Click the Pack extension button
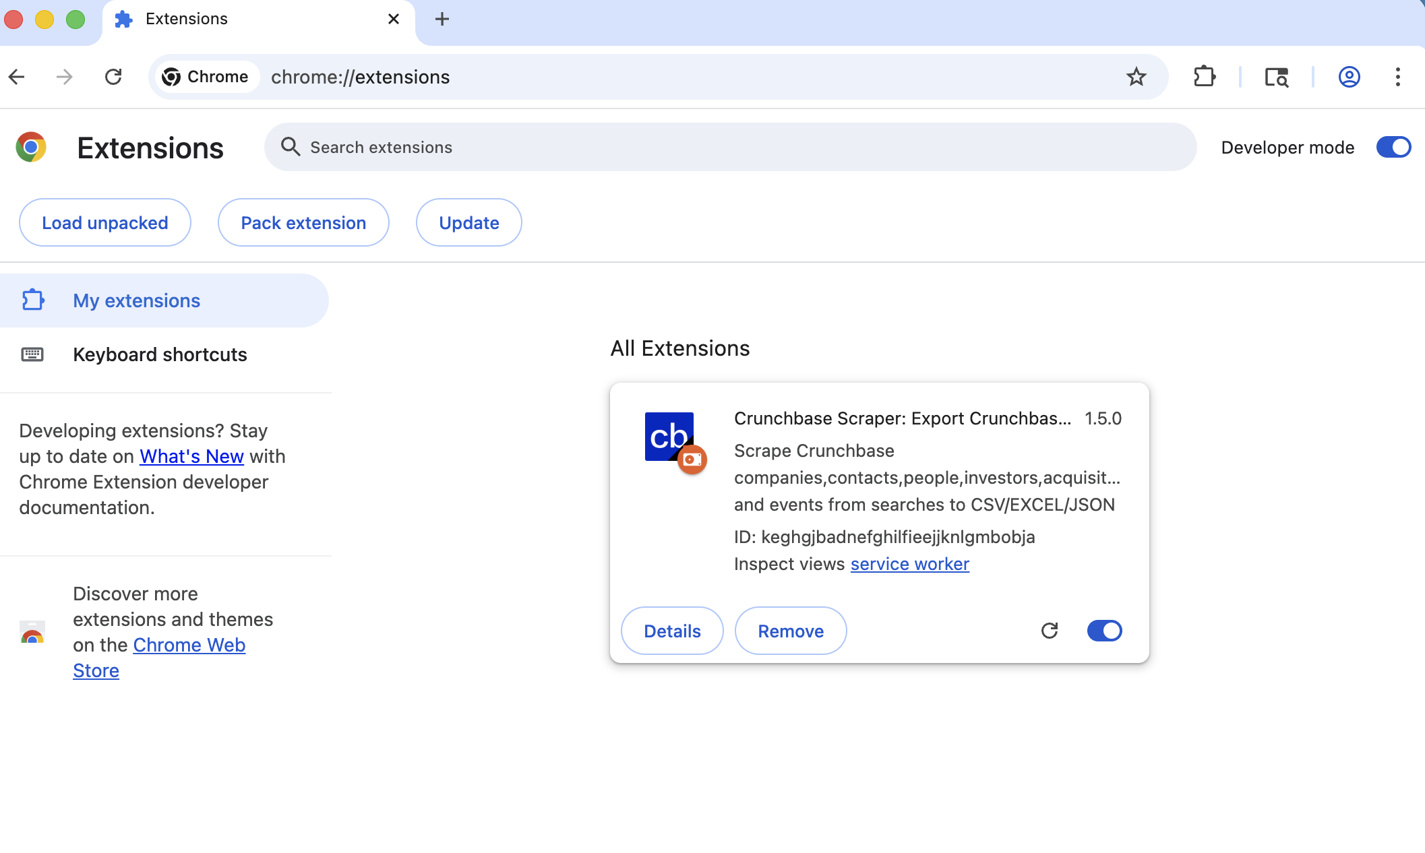This screenshot has width=1425, height=853. [x=303, y=222]
